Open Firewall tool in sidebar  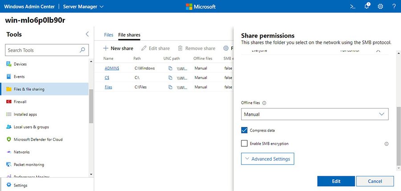(20, 102)
